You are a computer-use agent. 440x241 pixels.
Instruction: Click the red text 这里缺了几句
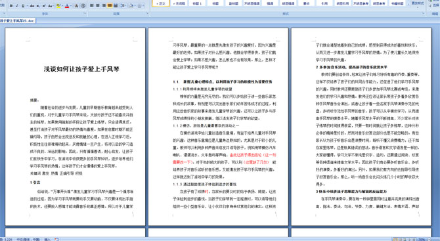(x=256, y=162)
